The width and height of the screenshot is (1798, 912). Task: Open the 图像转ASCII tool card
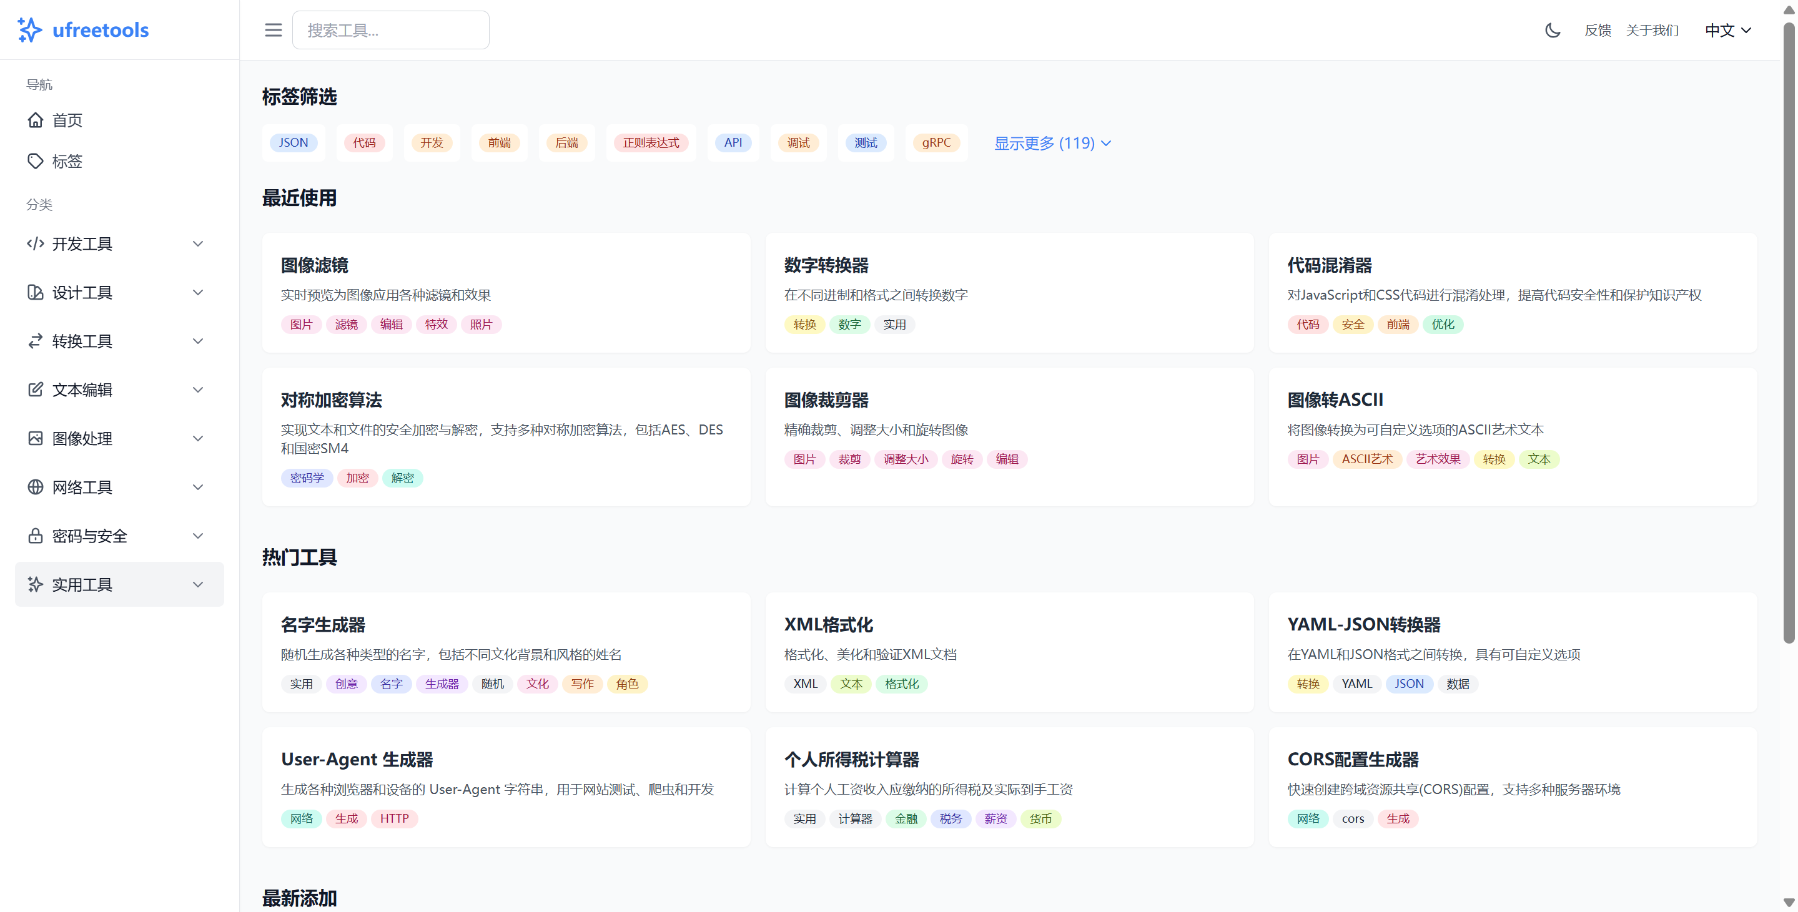tap(1513, 437)
